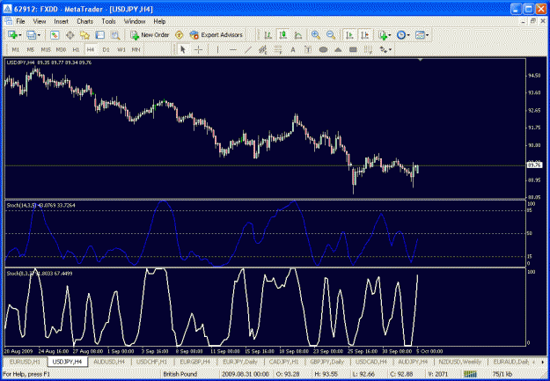This screenshot has height=381, width=550.
Task: Select the H4 timeframe button
Action: (x=91, y=50)
